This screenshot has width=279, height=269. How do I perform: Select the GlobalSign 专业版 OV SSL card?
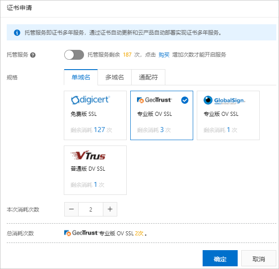pos(228,115)
